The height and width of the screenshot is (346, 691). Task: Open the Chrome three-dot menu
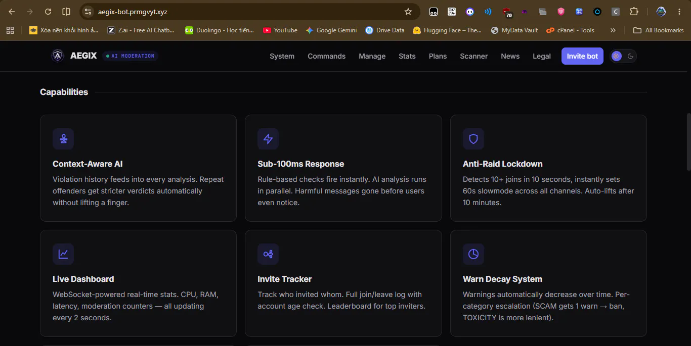[x=679, y=12]
